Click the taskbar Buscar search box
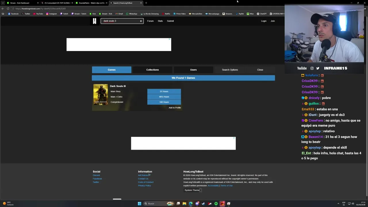This screenshot has height=207, width=368. click(159, 204)
